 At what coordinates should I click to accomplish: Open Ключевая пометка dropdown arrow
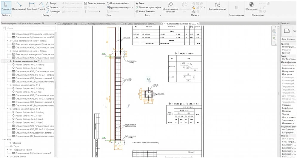point(217,11)
